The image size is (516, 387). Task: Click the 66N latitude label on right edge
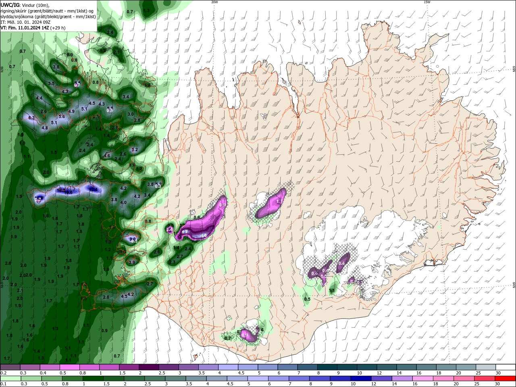click(x=514, y=69)
